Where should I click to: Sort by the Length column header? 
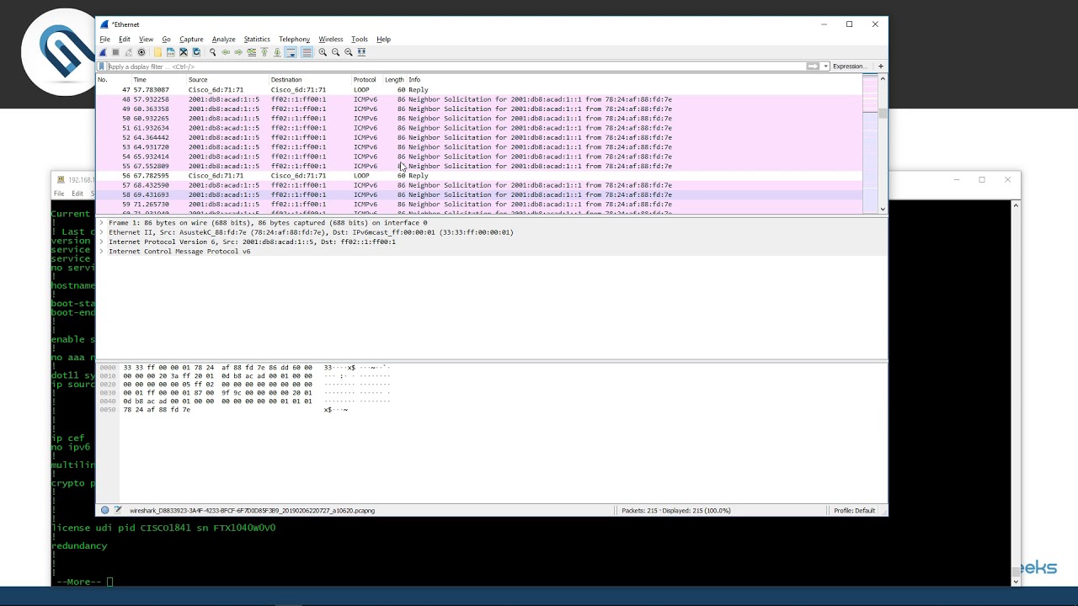point(395,80)
